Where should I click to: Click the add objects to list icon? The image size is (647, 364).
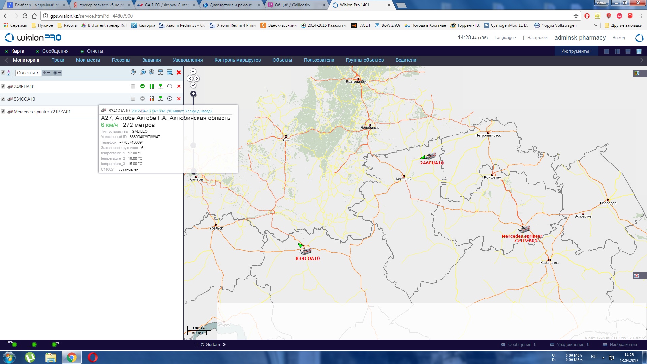pos(47,73)
